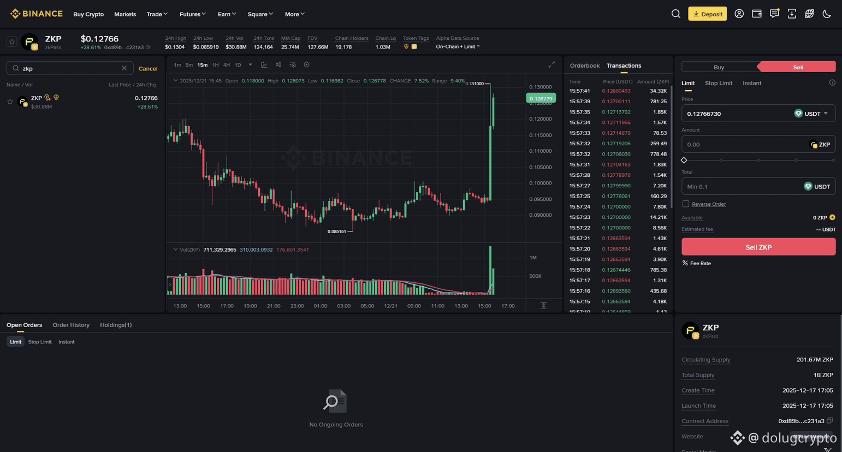Expand the Trade menu dropdown
The height and width of the screenshot is (452, 842).
click(157, 14)
